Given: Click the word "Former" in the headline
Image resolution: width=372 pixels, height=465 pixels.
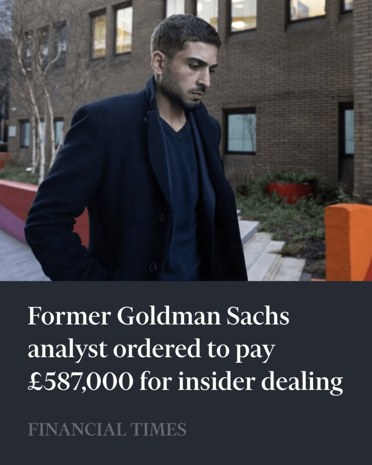Looking at the screenshot, I should [69, 316].
